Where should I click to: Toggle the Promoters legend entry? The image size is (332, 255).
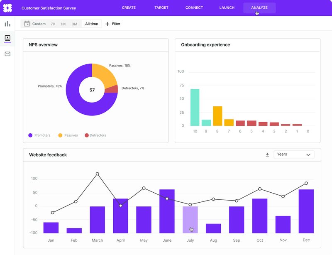click(x=39, y=135)
